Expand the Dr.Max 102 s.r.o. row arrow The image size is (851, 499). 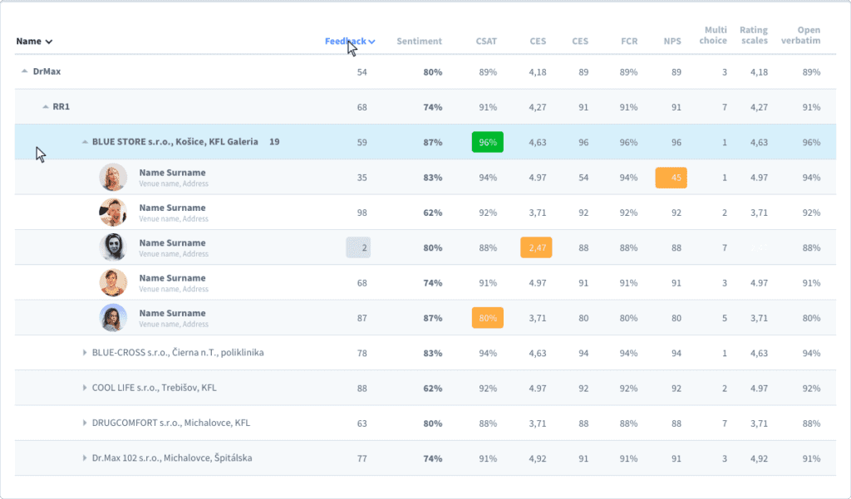click(x=85, y=458)
